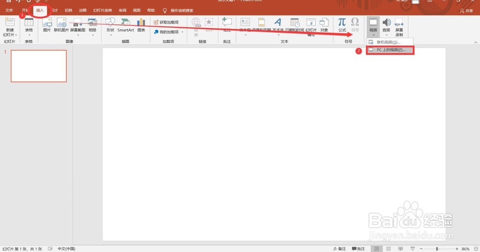Click the Symbol (符号) omega icon

click(355, 23)
